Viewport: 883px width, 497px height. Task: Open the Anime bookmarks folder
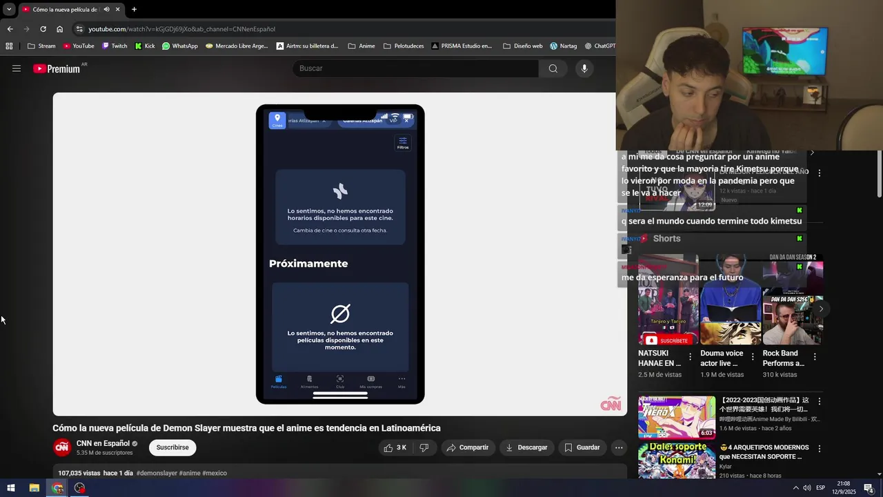pos(361,46)
